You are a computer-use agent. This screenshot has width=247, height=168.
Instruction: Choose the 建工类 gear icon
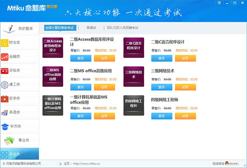pyautogui.click(x=5, y=84)
